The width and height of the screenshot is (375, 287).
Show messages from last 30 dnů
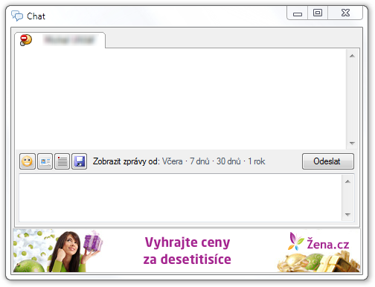[x=228, y=161]
